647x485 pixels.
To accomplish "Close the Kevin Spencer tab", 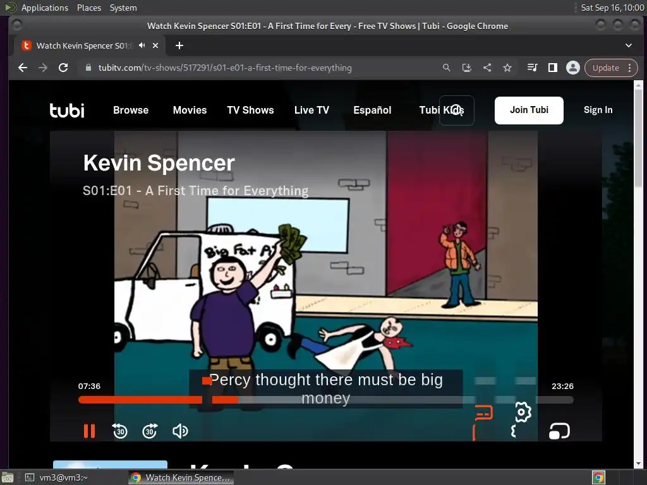I will 155,45.
